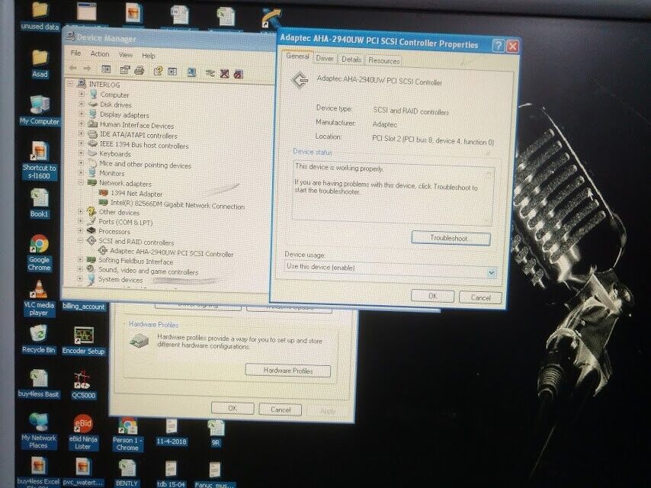The width and height of the screenshot is (651, 488).
Task: Toggle the Show/Hide Console Tree toolbar icon
Action: (106, 69)
